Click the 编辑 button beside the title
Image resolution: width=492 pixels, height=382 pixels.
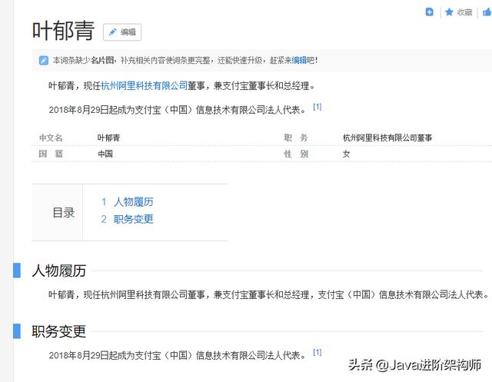(122, 32)
